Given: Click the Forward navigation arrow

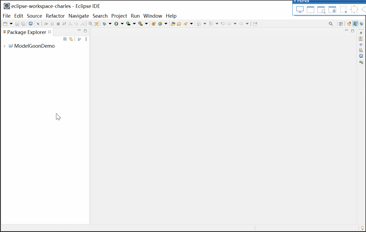Looking at the screenshot, I should [241, 24].
